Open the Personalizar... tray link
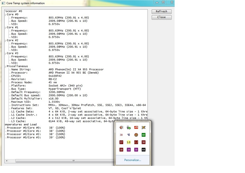This screenshot has height=173, width=245. (133, 160)
